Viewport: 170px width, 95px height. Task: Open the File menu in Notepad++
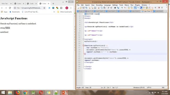(78, 5)
